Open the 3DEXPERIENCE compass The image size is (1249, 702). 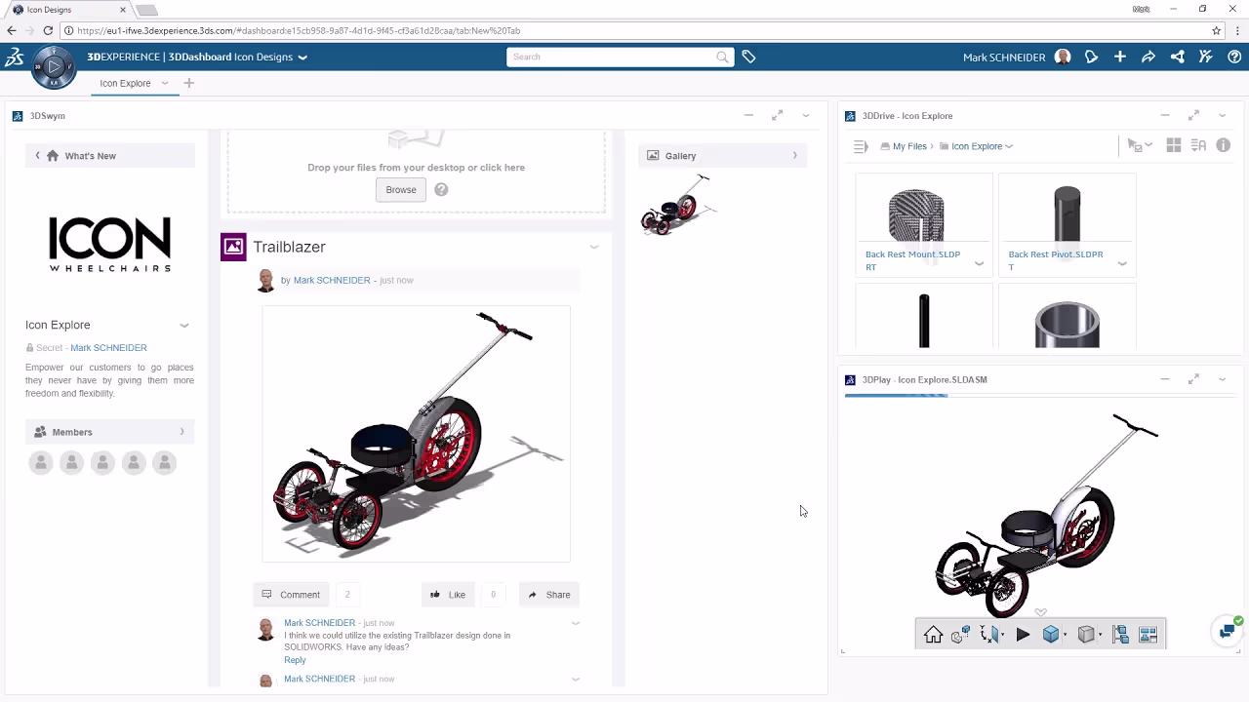click(54, 67)
